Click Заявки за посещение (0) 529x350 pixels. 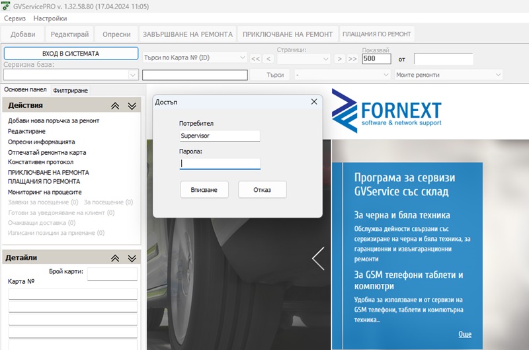click(43, 202)
